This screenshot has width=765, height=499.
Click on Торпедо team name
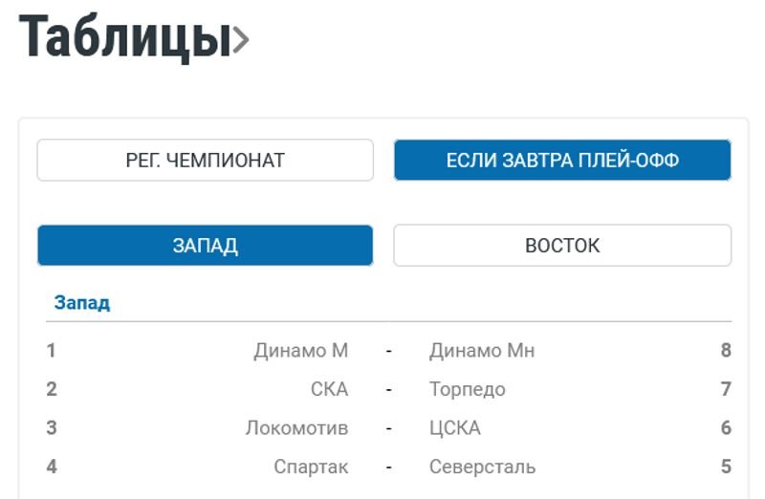tap(468, 390)
